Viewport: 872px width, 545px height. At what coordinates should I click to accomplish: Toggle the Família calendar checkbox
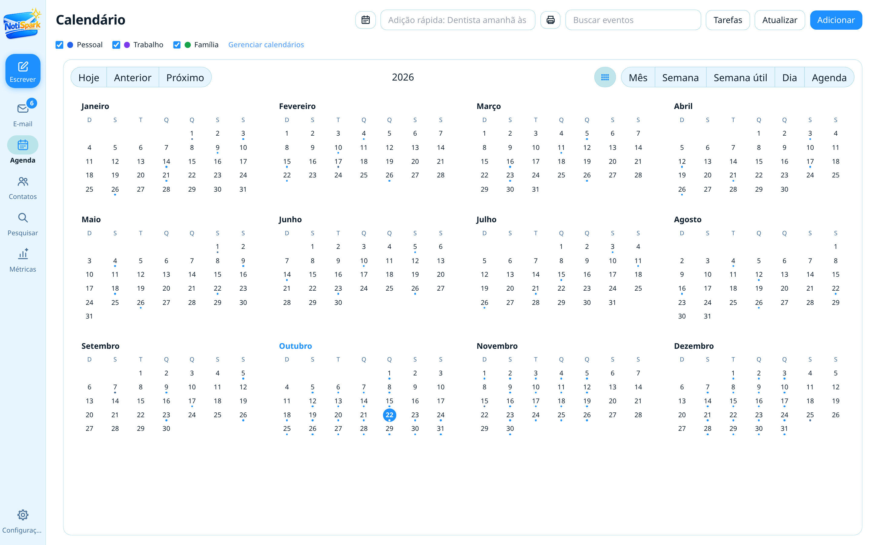(177, 45)
